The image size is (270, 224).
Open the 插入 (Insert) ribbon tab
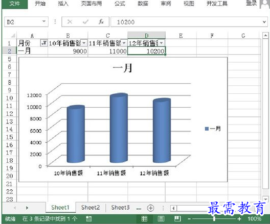point(63,4)
